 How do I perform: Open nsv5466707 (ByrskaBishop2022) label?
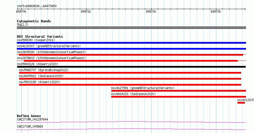click(44, 70)
